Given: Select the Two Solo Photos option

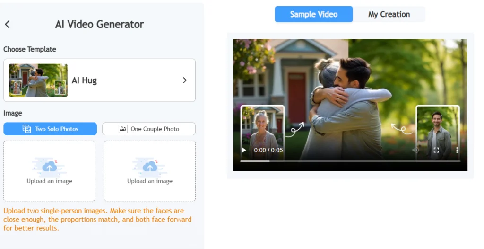Looking at the screenshot, I should [50, 129].
